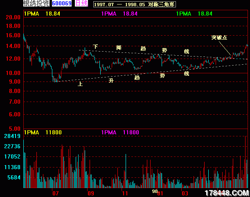Click the 28419 volume axis label
Image resolution: width=250 pixels, height=197 pixels.
[x=12, y=136]
